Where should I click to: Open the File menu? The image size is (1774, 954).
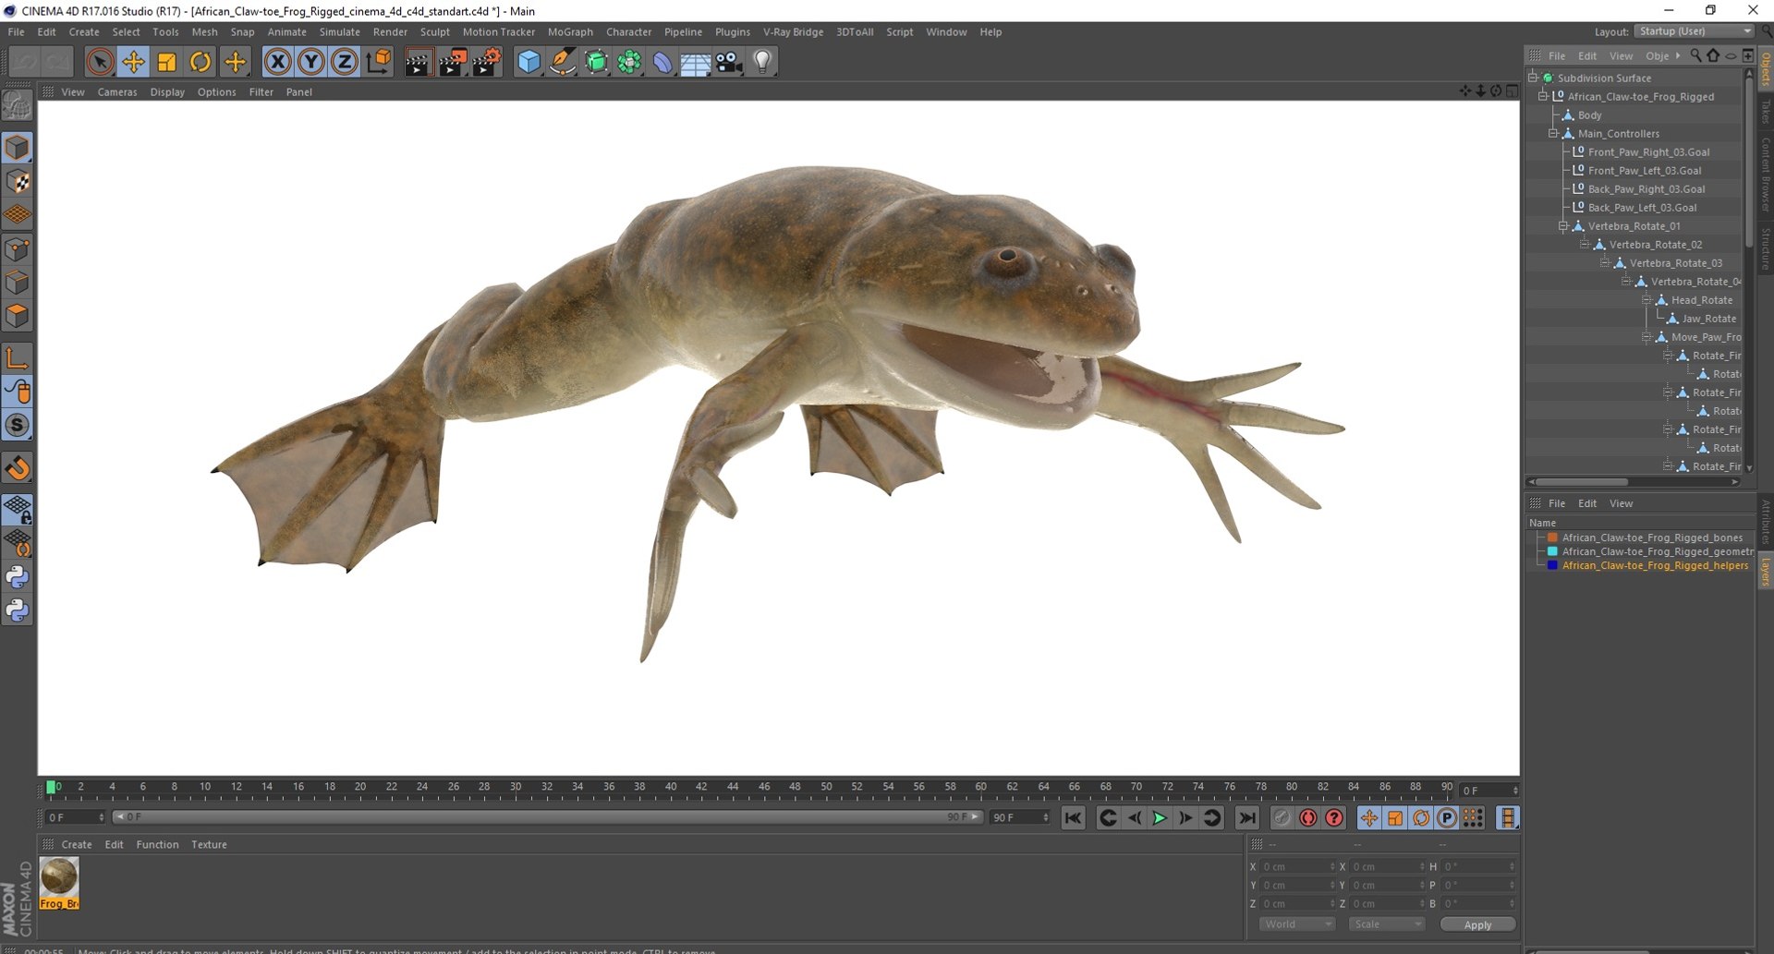coord(16,31)
